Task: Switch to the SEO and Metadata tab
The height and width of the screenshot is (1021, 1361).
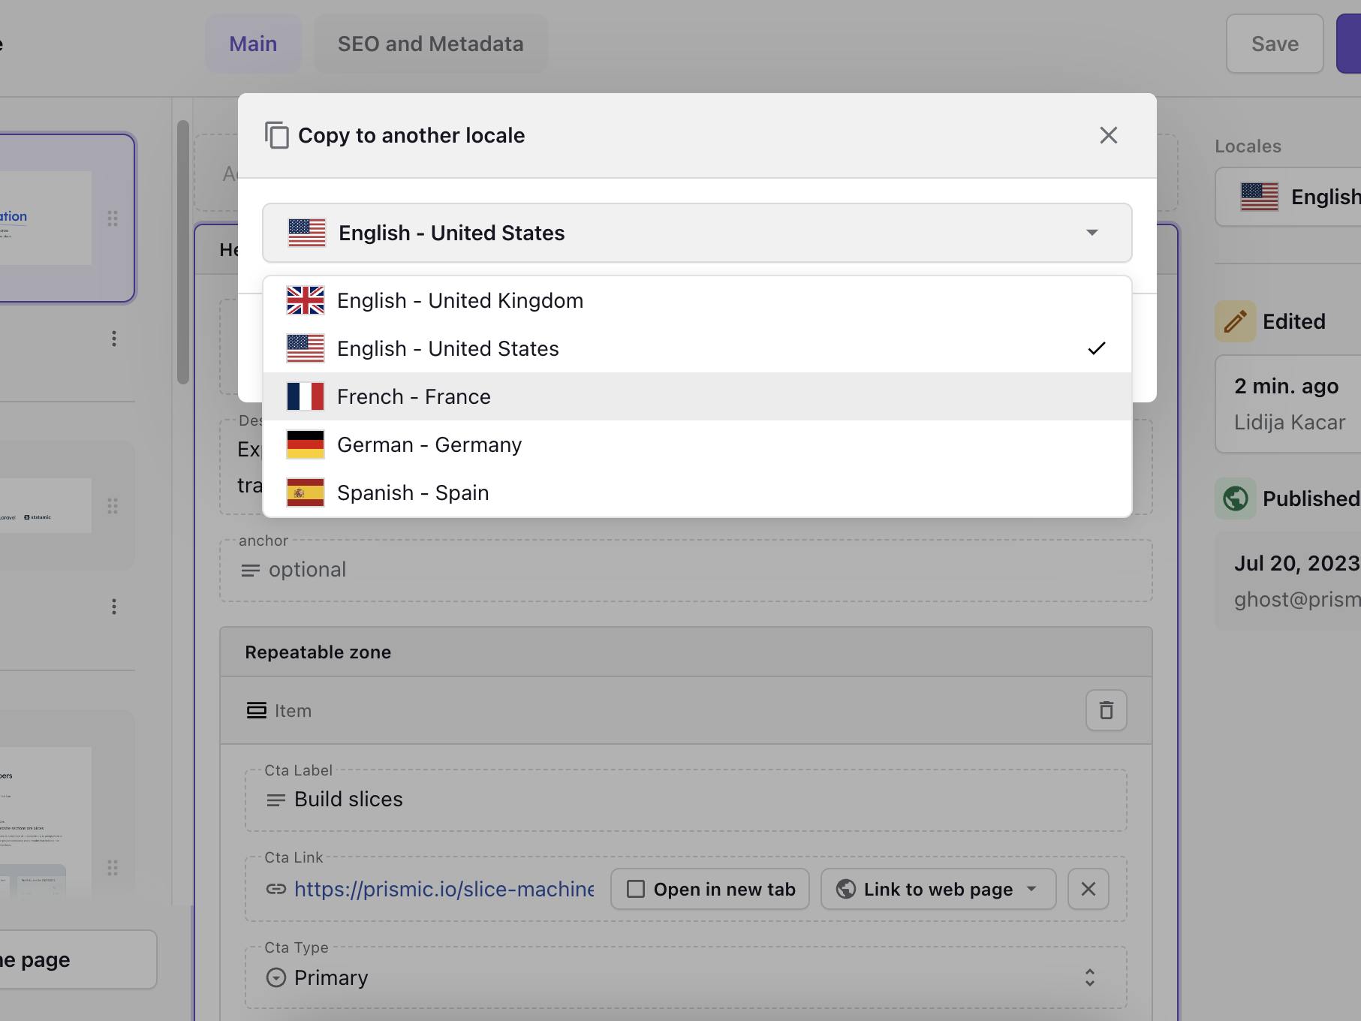Action: (430, 44)
